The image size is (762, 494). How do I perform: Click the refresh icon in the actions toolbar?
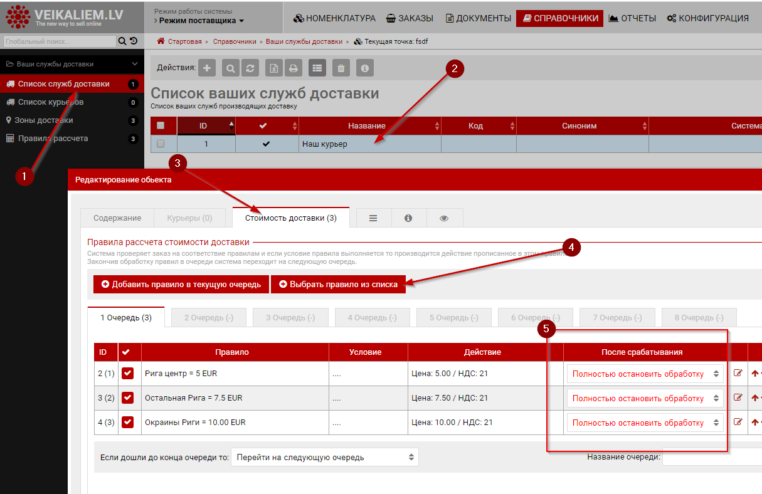click(x=251, y=68)
